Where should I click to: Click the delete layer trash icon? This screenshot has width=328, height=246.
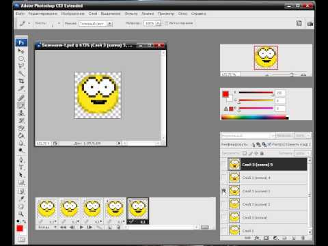(x=303, y=238)
